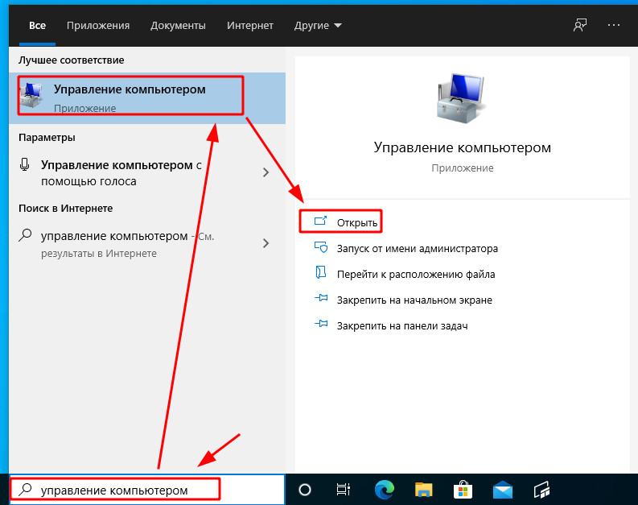
Task: Expand arrow for voice control settings result
Action: [x=265, y=172]
